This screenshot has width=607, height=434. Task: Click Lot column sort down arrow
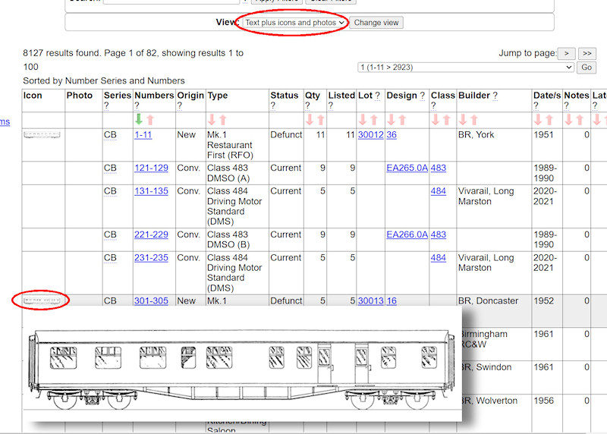(363, 120)
